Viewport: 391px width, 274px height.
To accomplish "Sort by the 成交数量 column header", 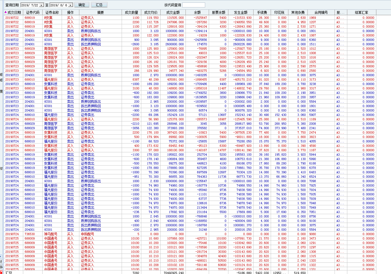I will point(131,12).
